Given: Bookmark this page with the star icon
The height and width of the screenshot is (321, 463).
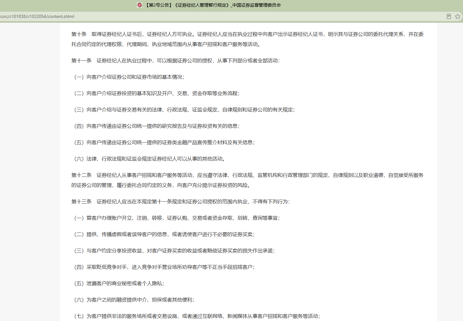Looking at the screenshot, I should 458,16.
